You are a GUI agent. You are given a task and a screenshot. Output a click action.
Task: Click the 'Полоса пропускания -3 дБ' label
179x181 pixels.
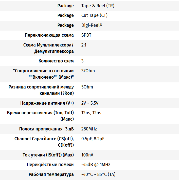(46, 129)
